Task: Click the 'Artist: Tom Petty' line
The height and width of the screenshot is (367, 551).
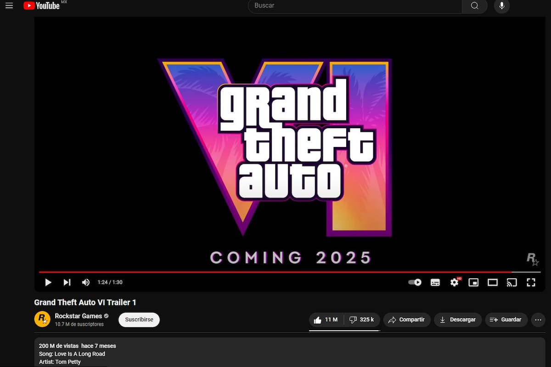Action: click(60, 362)
